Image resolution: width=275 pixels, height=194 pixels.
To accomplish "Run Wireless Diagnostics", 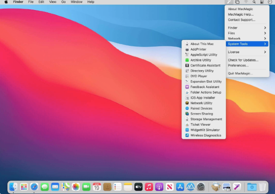I will (x=203, y=135).
